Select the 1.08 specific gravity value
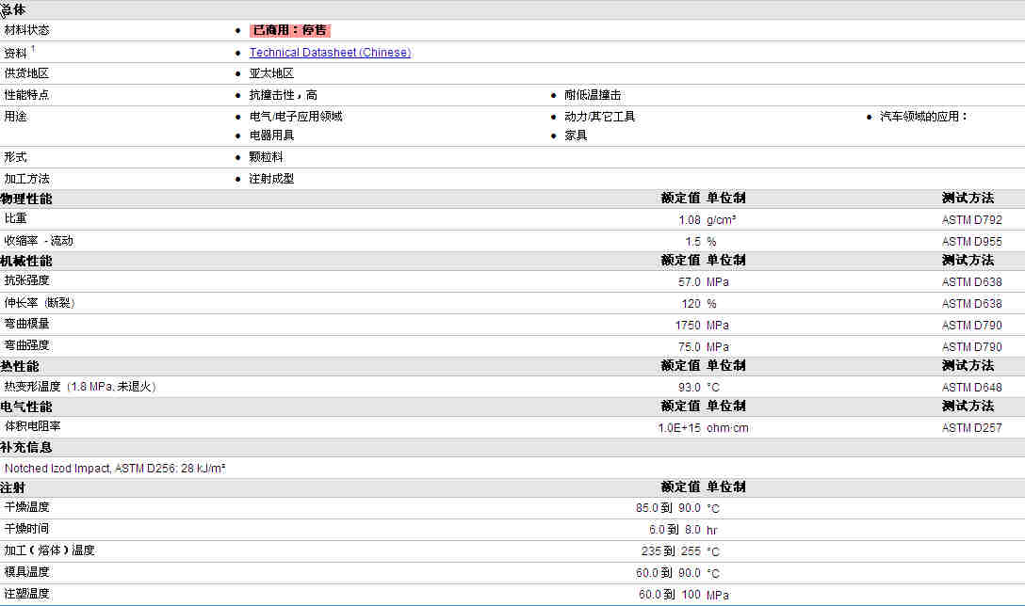This screenshot has width=1025, height=606. point(689,220)
